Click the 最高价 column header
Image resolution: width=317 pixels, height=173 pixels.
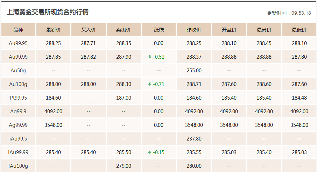(x=264, y=30)
